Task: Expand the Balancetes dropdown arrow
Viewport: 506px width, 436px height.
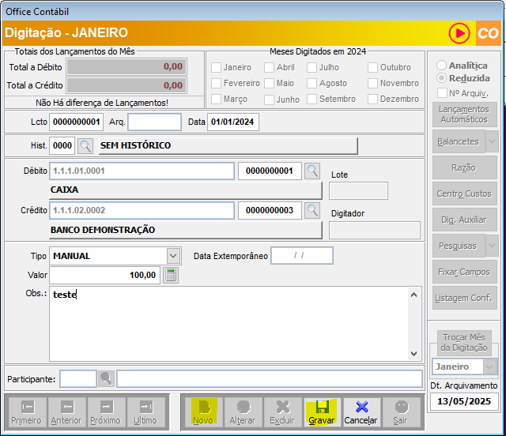Action: pyautogui.click(x=491, y=141)
